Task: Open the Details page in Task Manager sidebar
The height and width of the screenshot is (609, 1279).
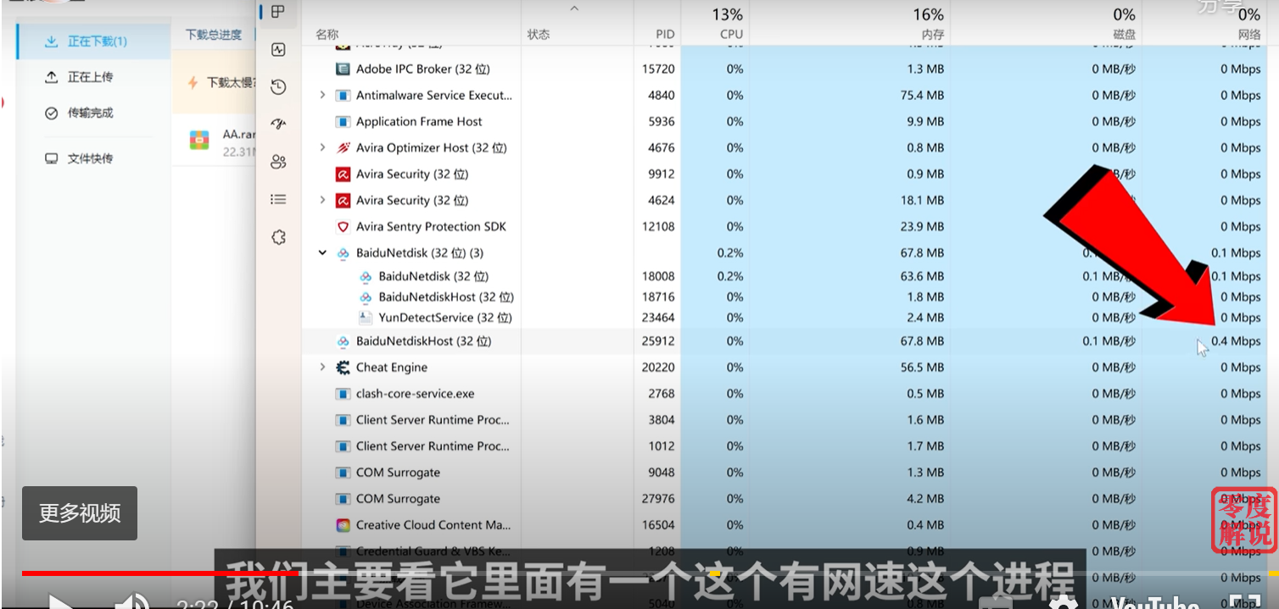Action: (278, 200)
